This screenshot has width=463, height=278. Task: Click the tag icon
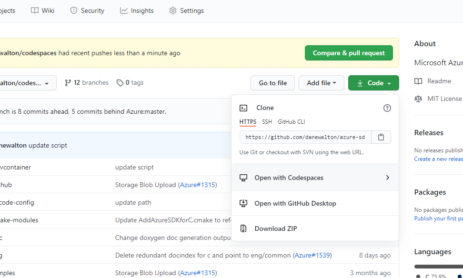point(120,83)
